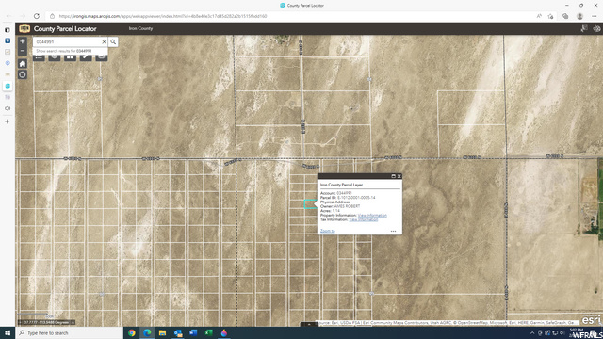Open Microsoft Edge from taskbar

(147, 332)
